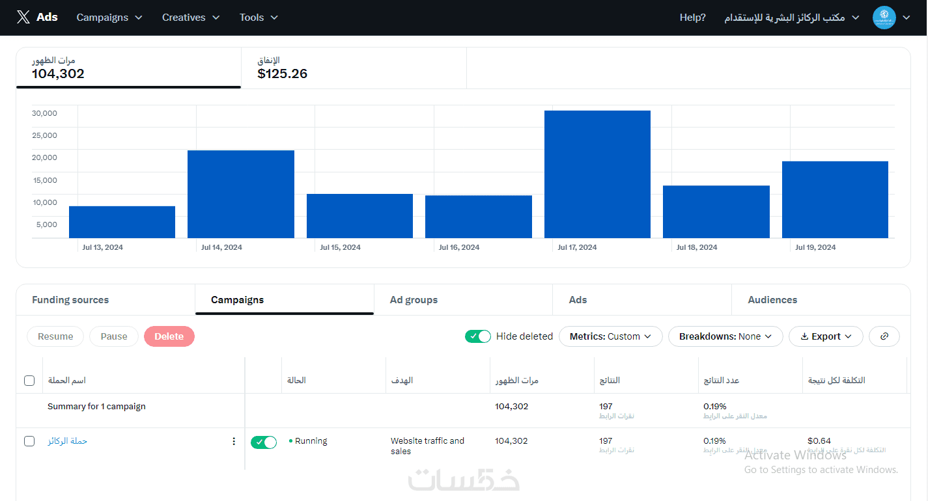Viewport: 928px width, 501px height.
Task: Click the X Ads logo
Action: tap(37, 18)
